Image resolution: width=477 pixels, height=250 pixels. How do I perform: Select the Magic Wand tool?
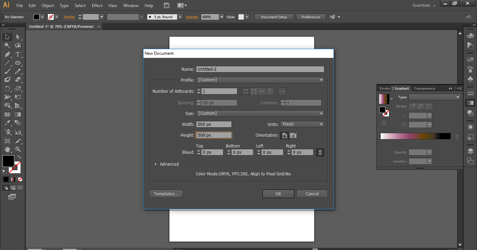click(x=7, y=46)
